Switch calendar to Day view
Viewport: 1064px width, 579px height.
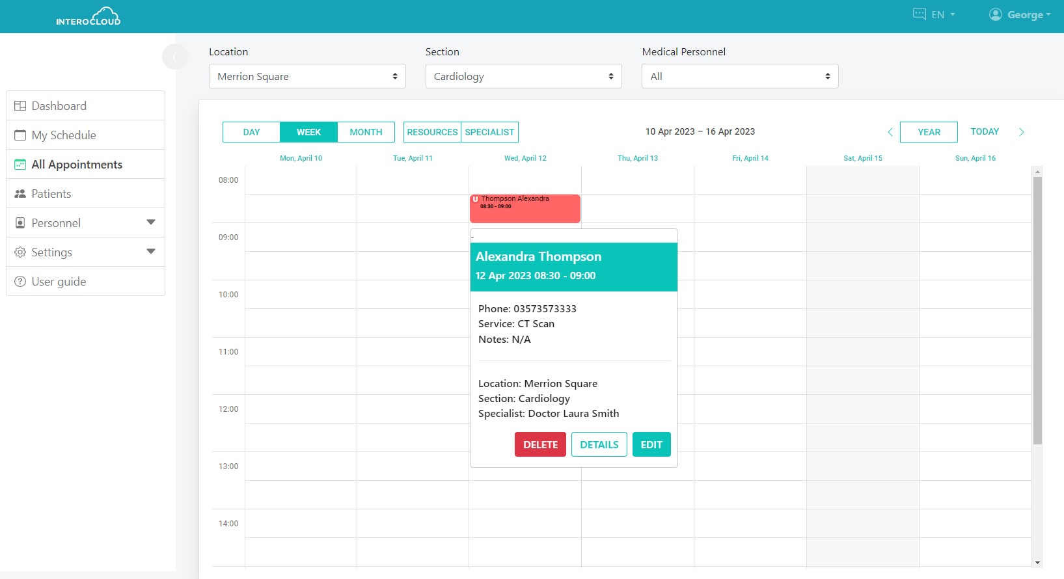tap(251, 132)
